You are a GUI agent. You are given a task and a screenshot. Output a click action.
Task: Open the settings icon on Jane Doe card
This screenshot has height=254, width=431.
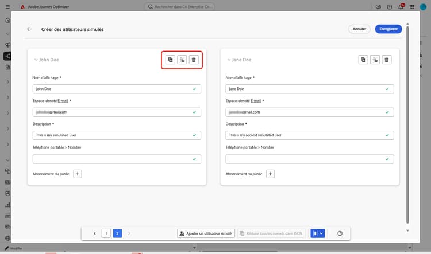pyautogui.click(x=375, y=60)
